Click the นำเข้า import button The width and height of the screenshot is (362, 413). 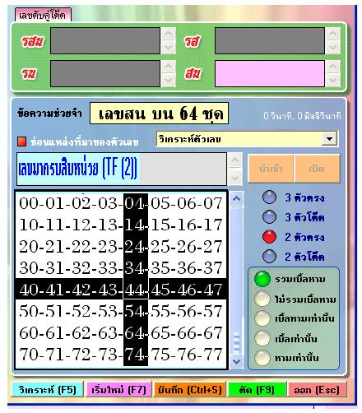pos(271,169)
